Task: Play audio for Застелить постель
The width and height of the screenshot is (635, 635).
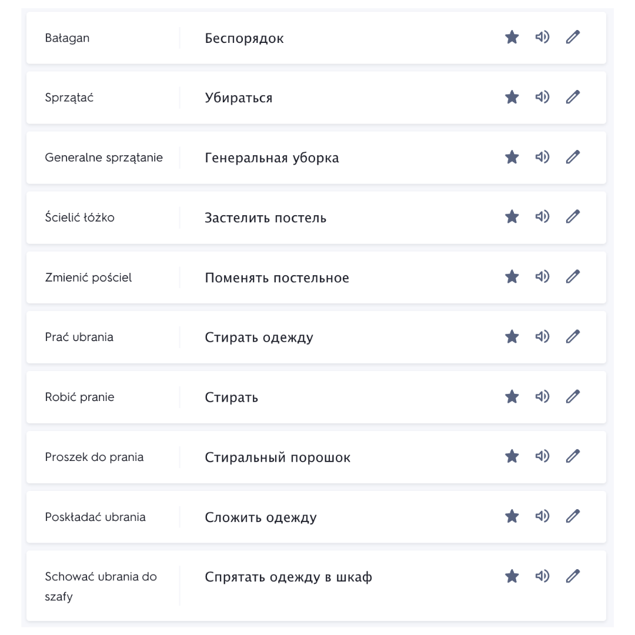Action: click(x=542, y=216)
